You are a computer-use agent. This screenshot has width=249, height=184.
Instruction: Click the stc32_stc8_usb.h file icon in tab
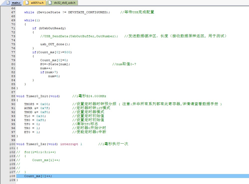click(x=50, y=3)
